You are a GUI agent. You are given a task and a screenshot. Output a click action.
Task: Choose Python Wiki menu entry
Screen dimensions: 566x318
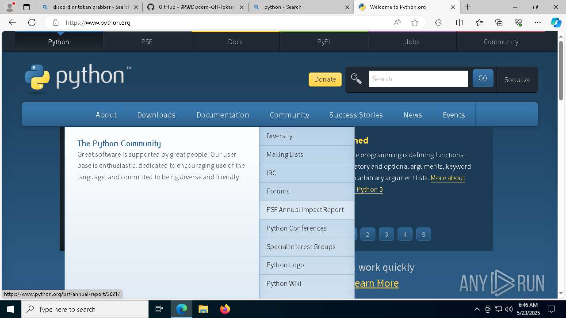coord(307,284)
